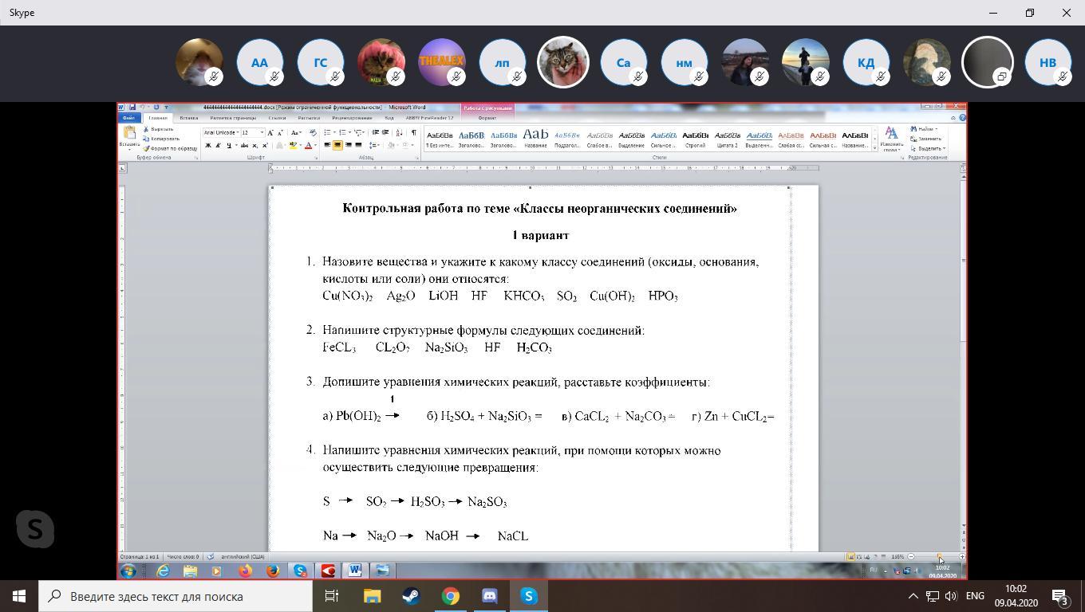1085x612 pixels.
Task: Open the Word Help icon
Action: point(962,118)
